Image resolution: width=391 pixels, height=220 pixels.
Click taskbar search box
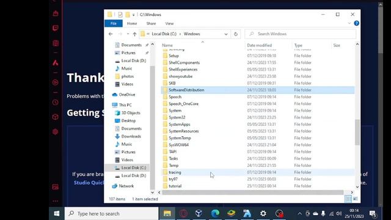[x=111, y=213]
